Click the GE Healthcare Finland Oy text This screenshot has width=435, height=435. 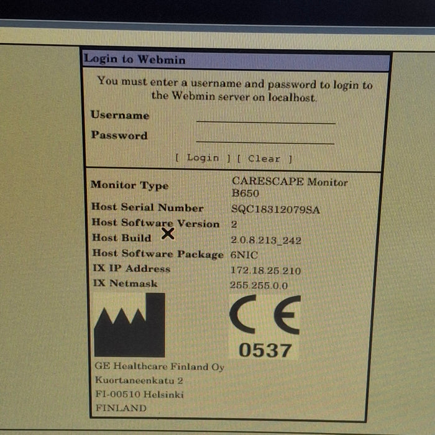point(159,367)
